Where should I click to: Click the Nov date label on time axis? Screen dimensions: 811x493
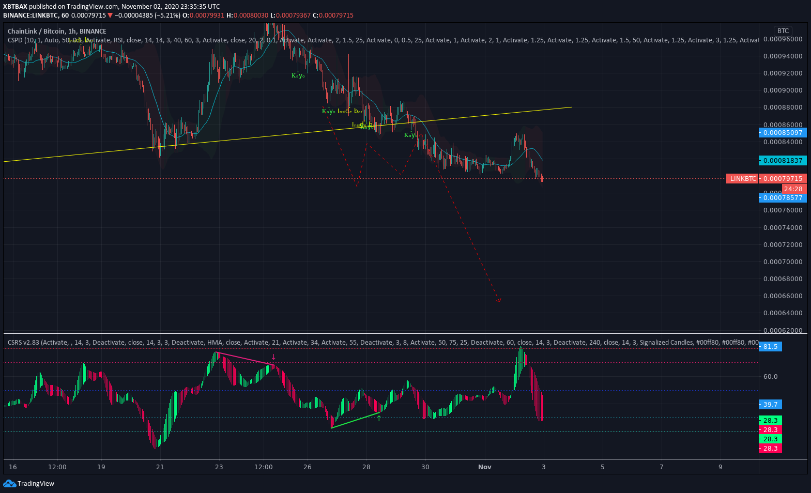485,467
